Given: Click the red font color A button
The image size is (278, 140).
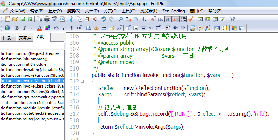Looking at the screenshot, I should 39,28.
